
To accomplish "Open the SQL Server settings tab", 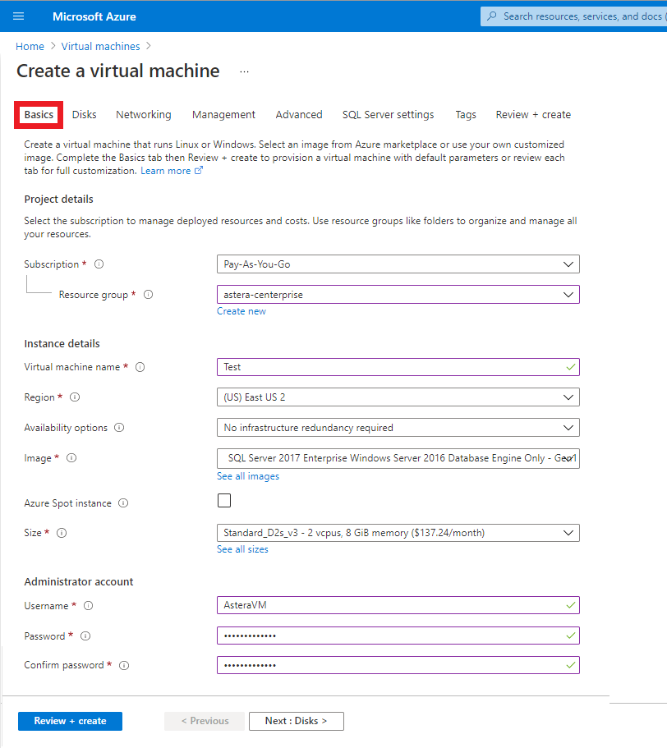I will (388, 115).
